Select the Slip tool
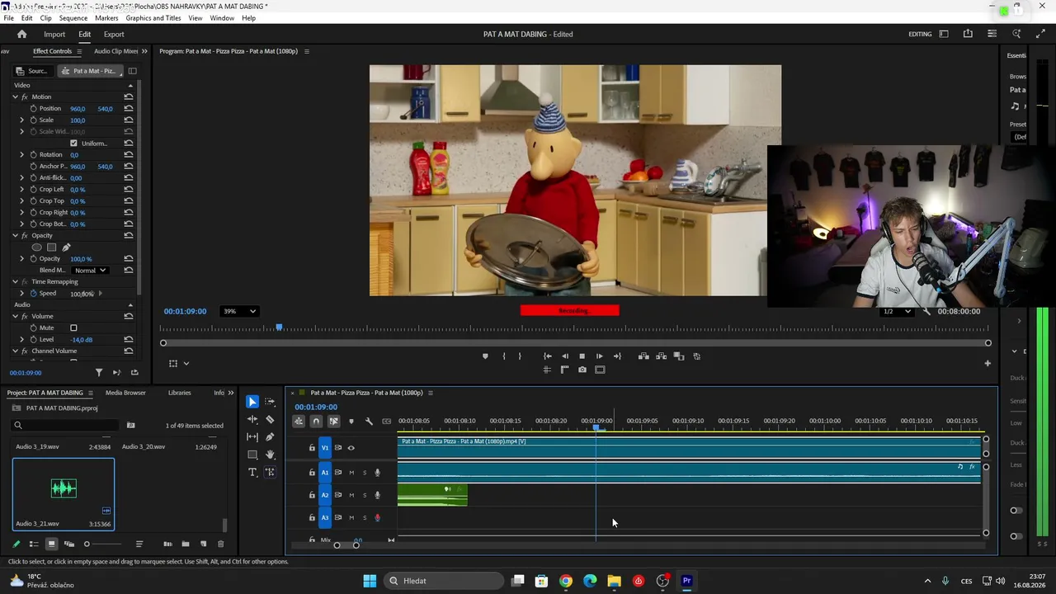1056x594 pixels. pos(252,437)
